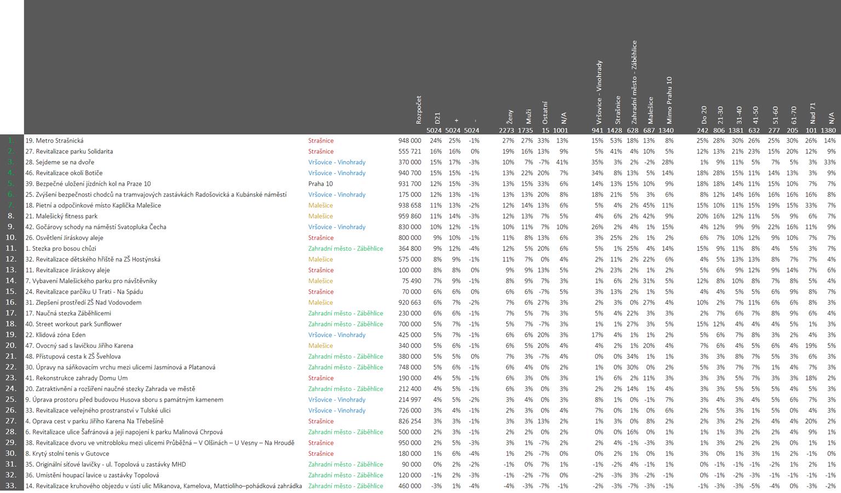841x493 pixels.
Task: Select '39. Bezpečné uložení jízdních kol na Praze 10'
Action: click(88, 184)
